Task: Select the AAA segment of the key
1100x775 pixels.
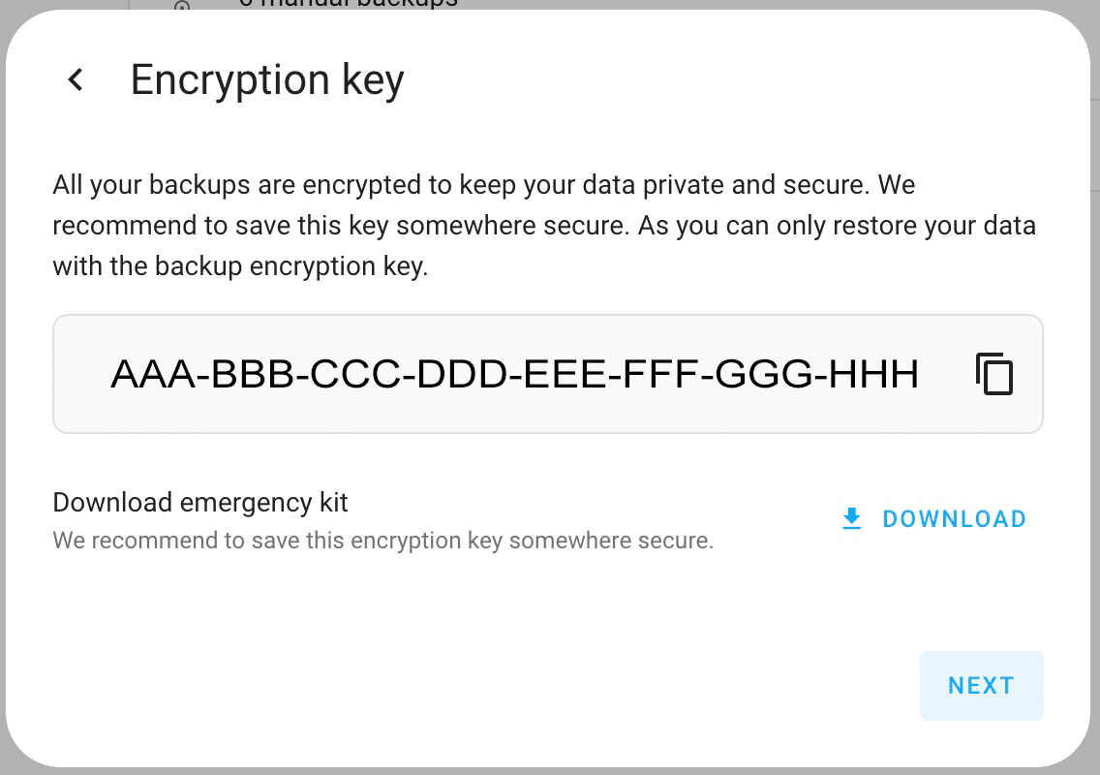Action: click(153, 374)
